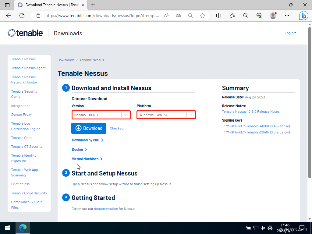Go to Downloads breadcrumb

(x=66, y=60)
